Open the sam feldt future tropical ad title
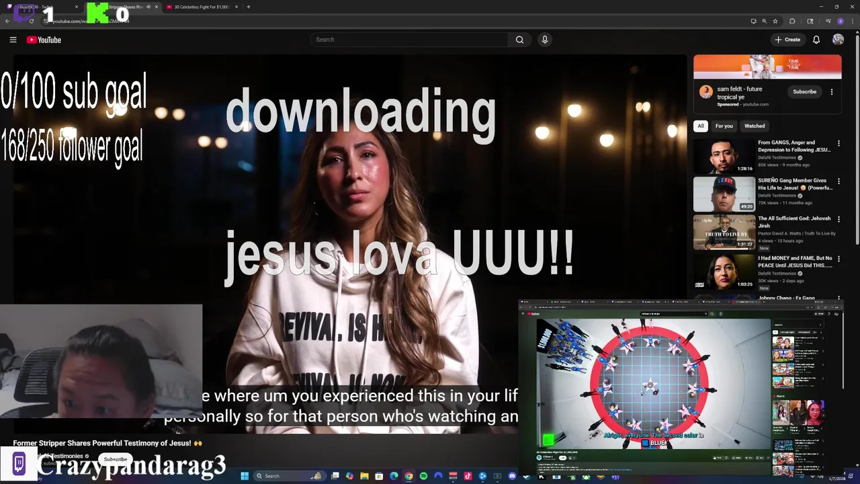The width and height of the screenshot is (860, 484). [x=740, y=93]
